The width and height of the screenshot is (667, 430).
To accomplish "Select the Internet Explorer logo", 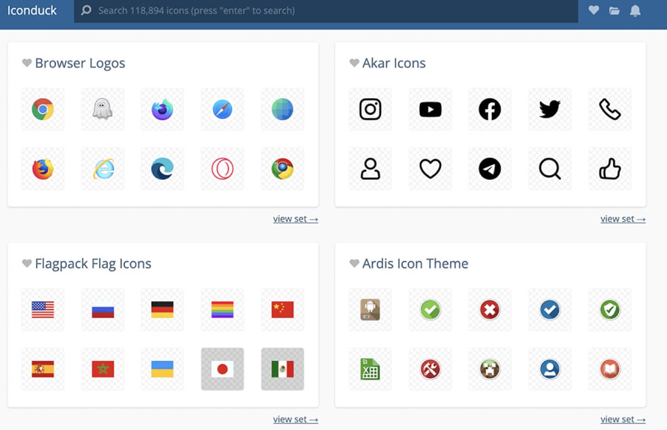I will point(102,169).
